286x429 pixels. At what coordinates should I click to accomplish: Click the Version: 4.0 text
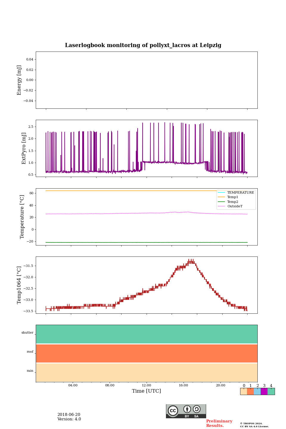pos(69,419)
